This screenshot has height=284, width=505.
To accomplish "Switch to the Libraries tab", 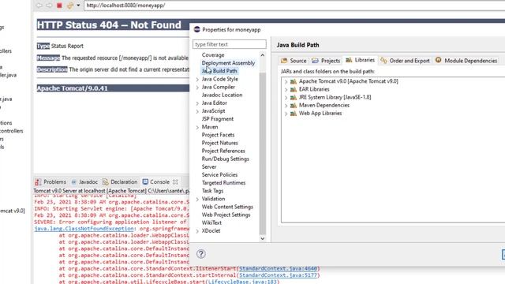I will [x=360, y=60].
